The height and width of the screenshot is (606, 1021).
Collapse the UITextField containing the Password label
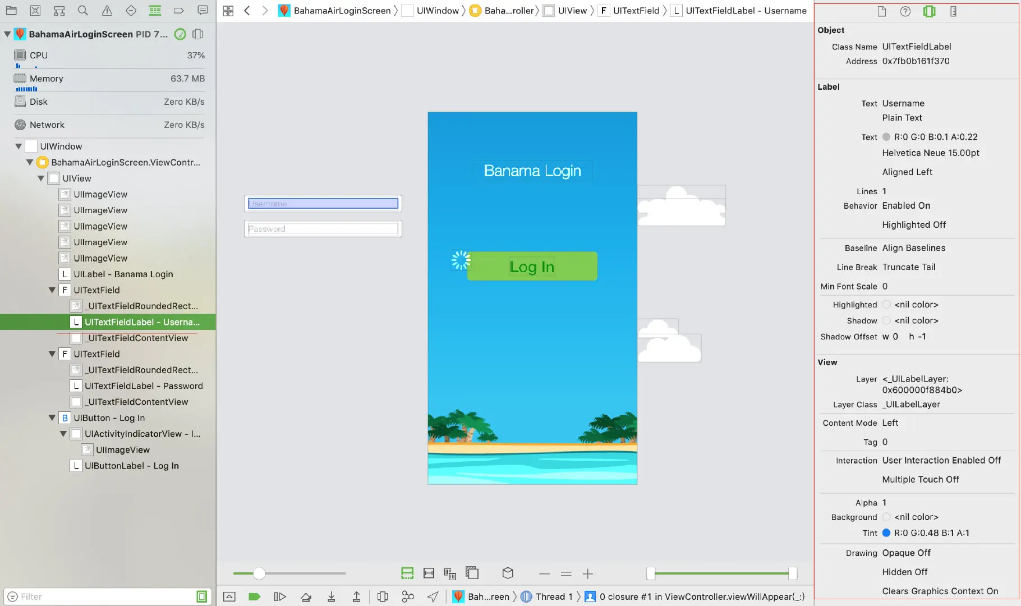52,354
